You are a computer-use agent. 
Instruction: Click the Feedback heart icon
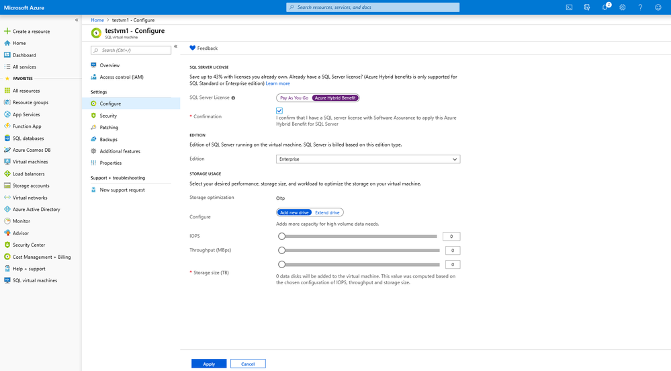tap(193, 48)
